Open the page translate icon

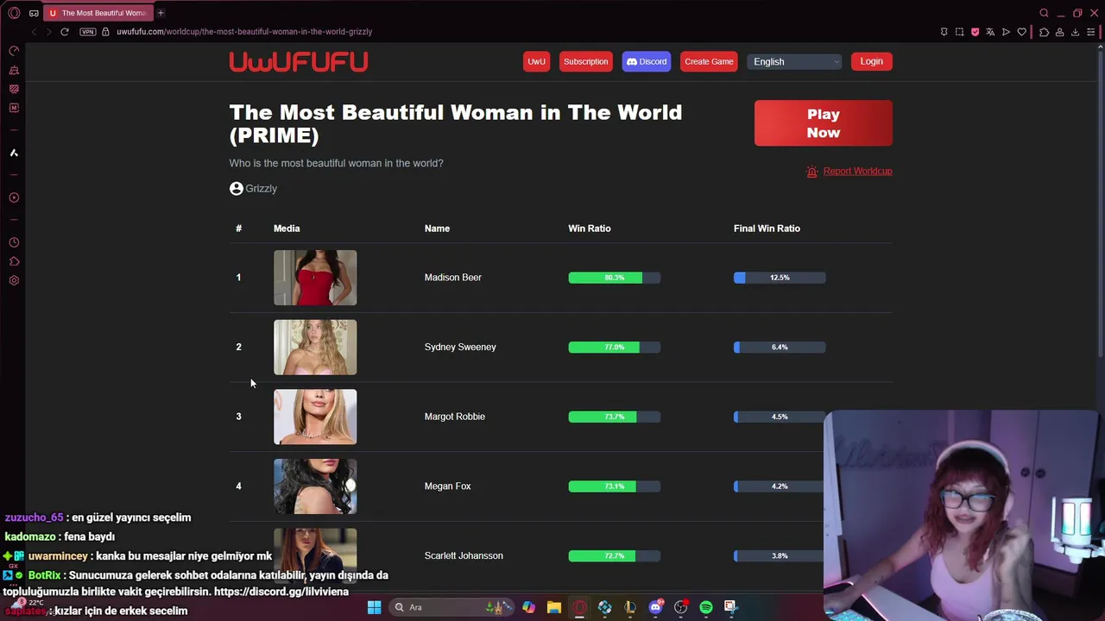click(x=990, y=32)
